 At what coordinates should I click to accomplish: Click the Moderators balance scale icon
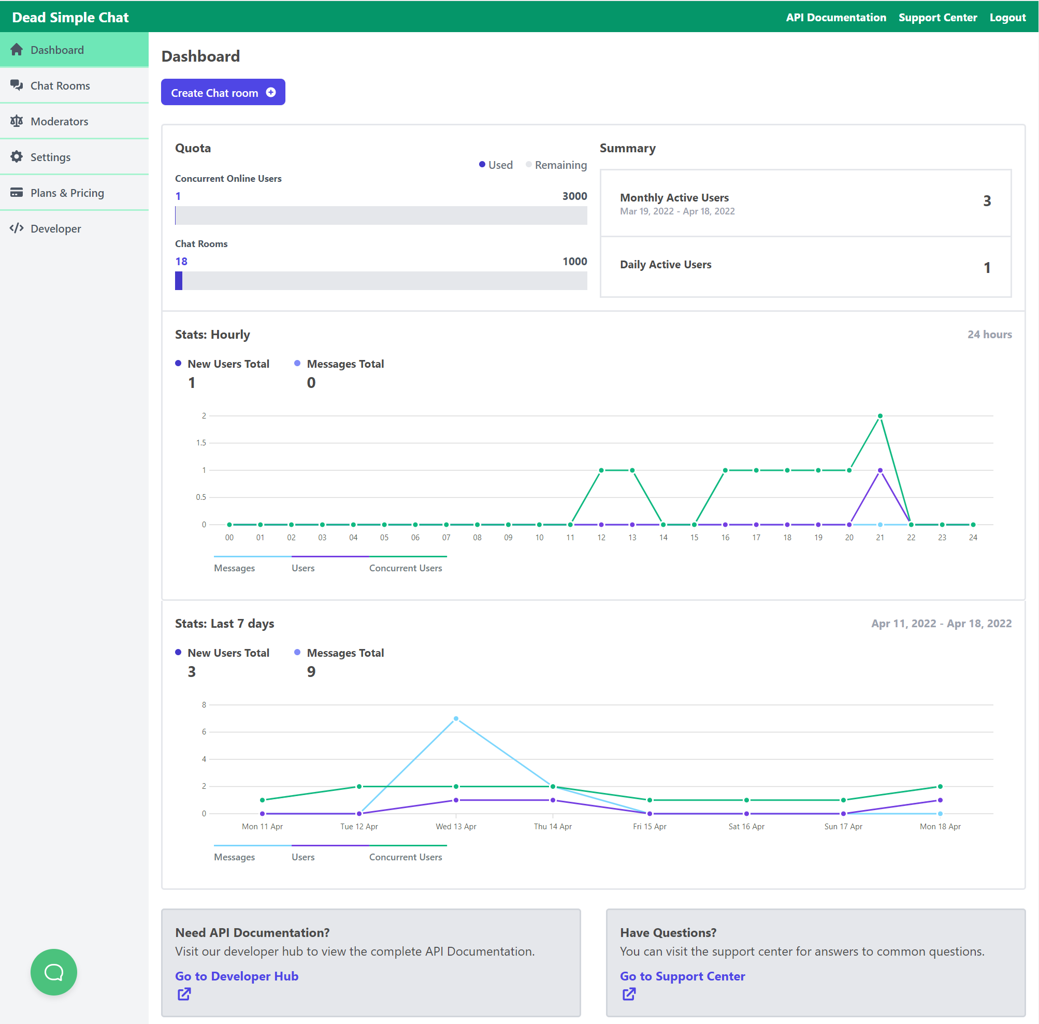(17, 121)
